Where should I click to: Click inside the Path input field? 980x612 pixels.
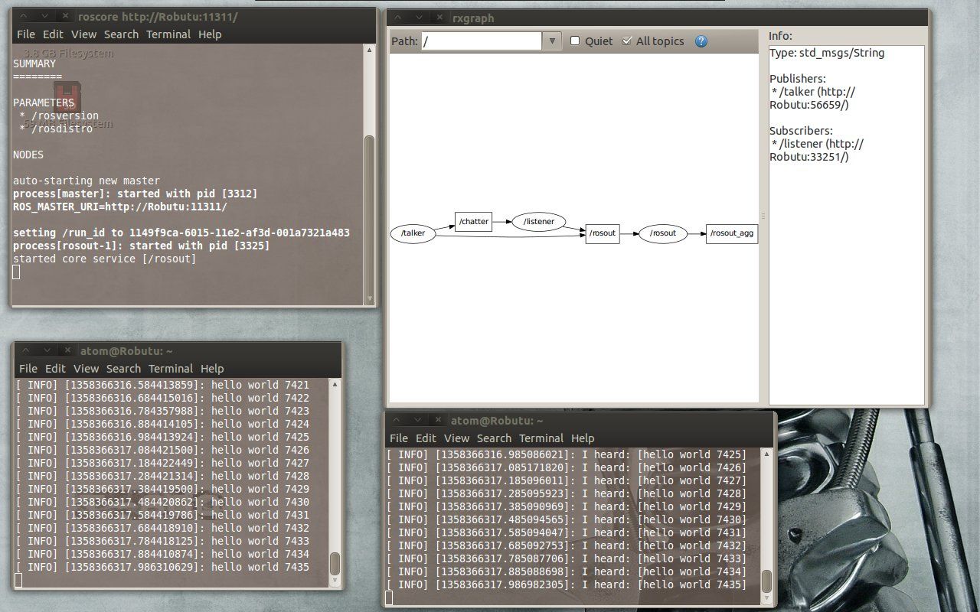click(482, 41)
